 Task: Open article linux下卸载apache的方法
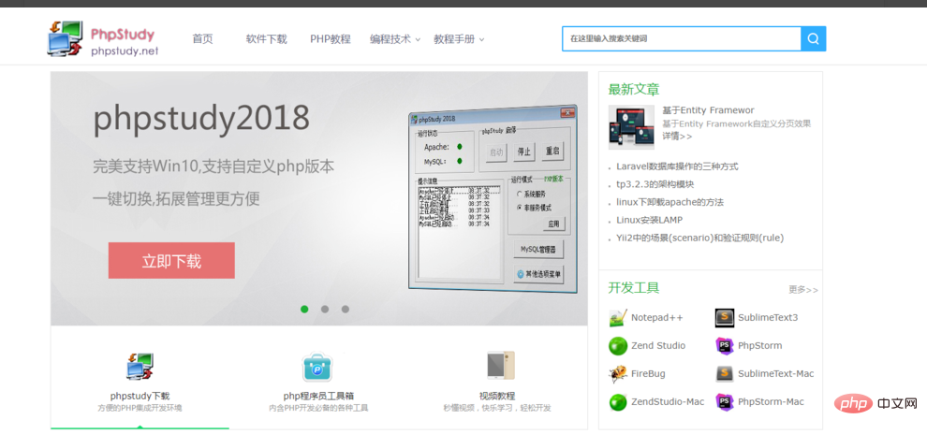669,202
